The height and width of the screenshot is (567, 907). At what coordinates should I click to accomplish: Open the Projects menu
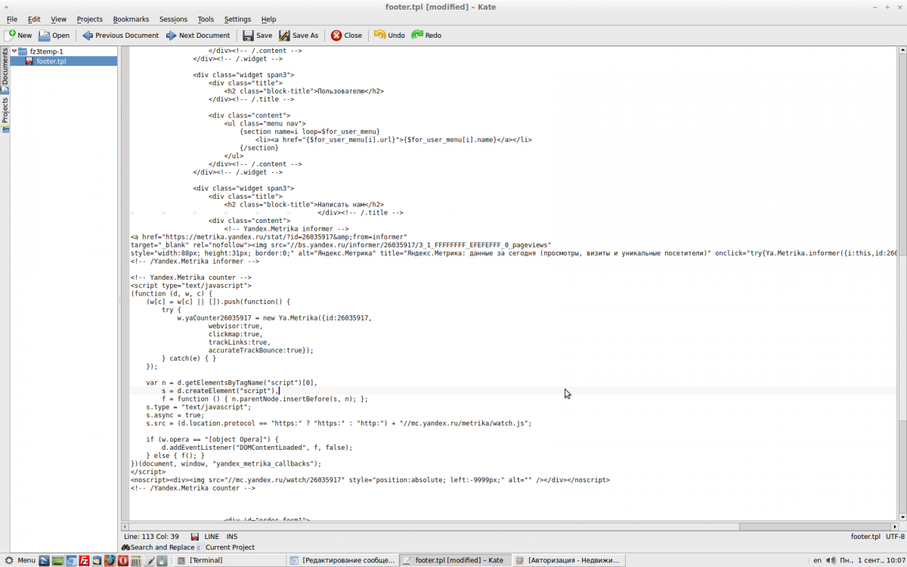click(89, 19)
